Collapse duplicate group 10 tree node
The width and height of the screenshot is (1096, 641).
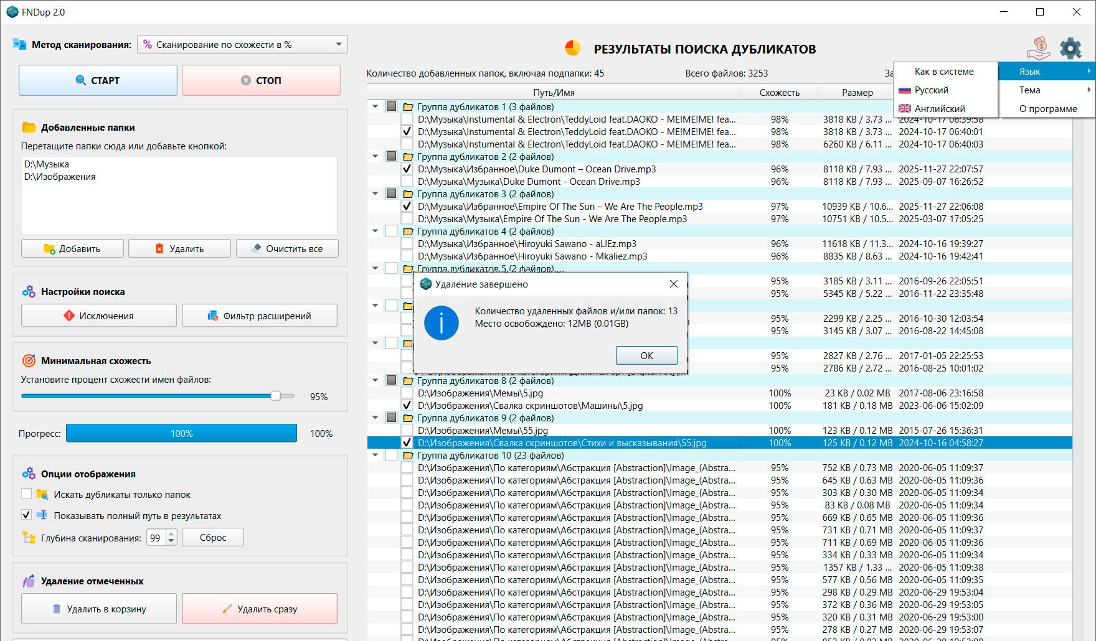click(x=375, y=456)
